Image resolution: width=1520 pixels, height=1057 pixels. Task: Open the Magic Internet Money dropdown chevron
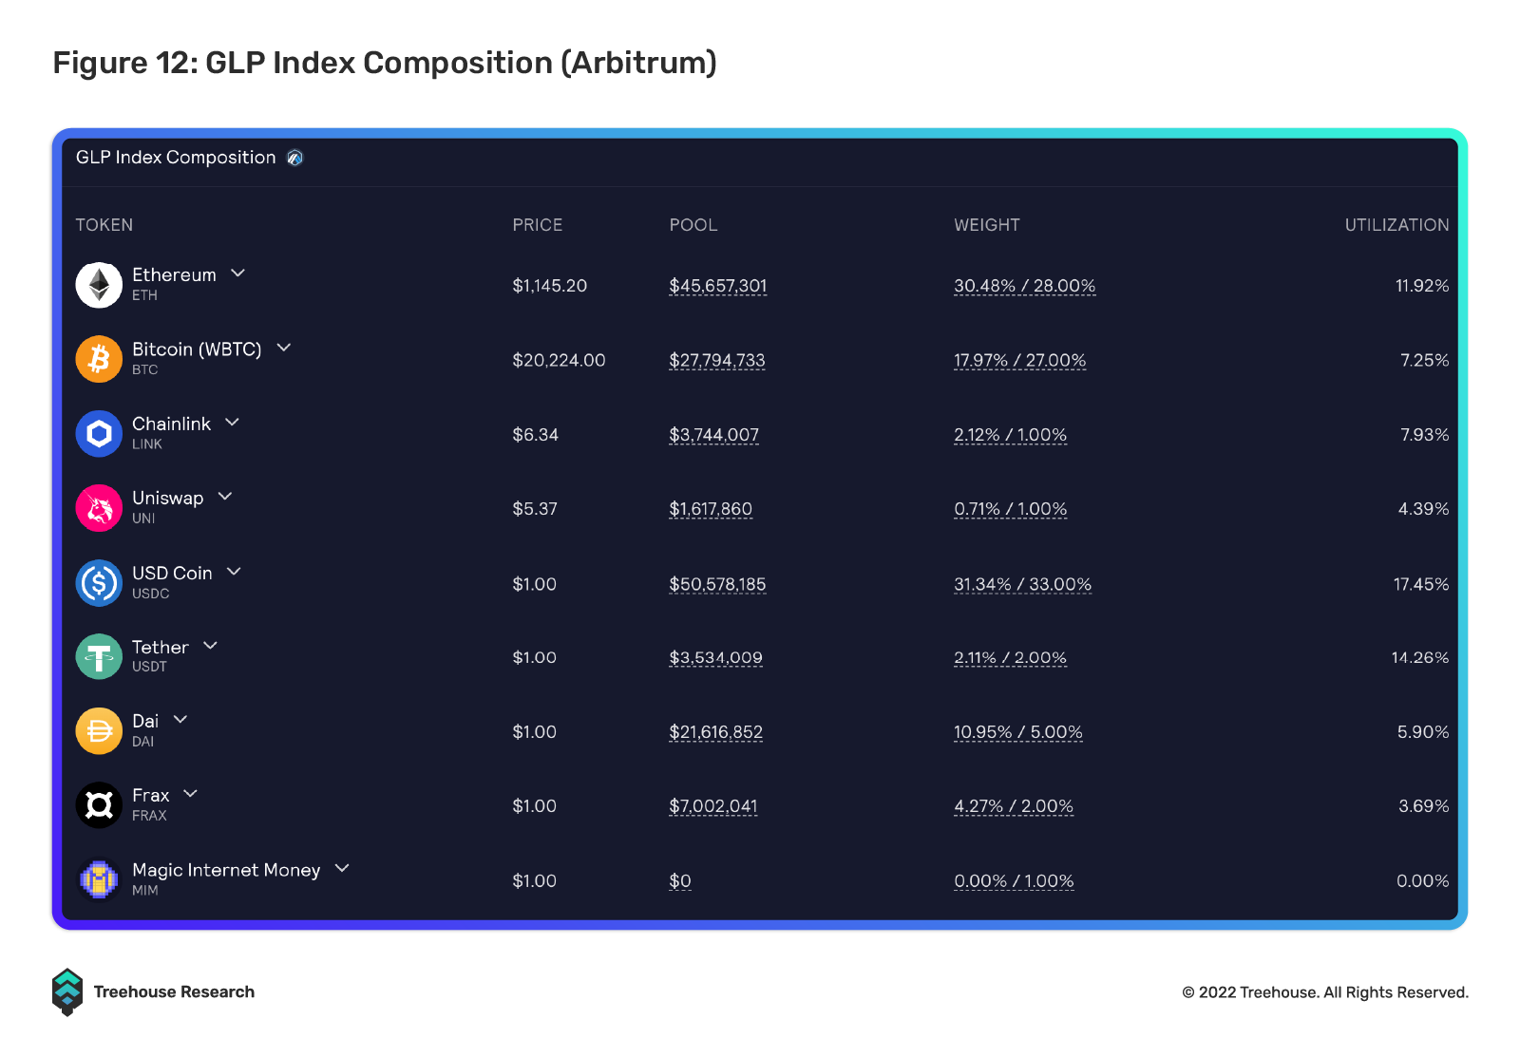pyautogui.click(x=342, y=868)
